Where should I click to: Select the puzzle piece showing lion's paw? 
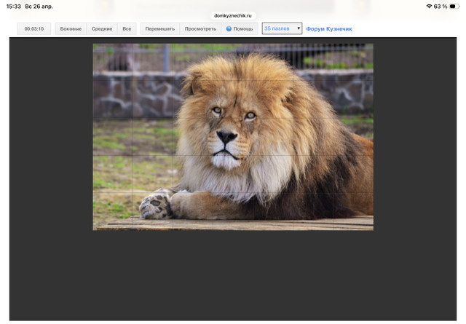coord(157,205)
